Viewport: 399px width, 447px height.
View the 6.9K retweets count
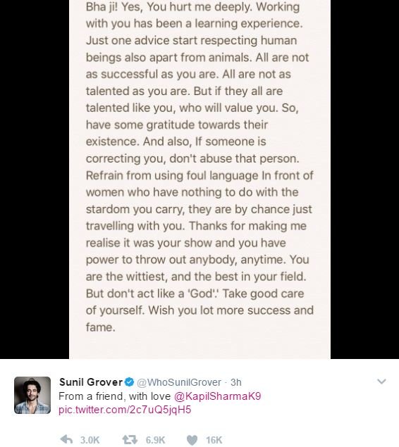155,440
